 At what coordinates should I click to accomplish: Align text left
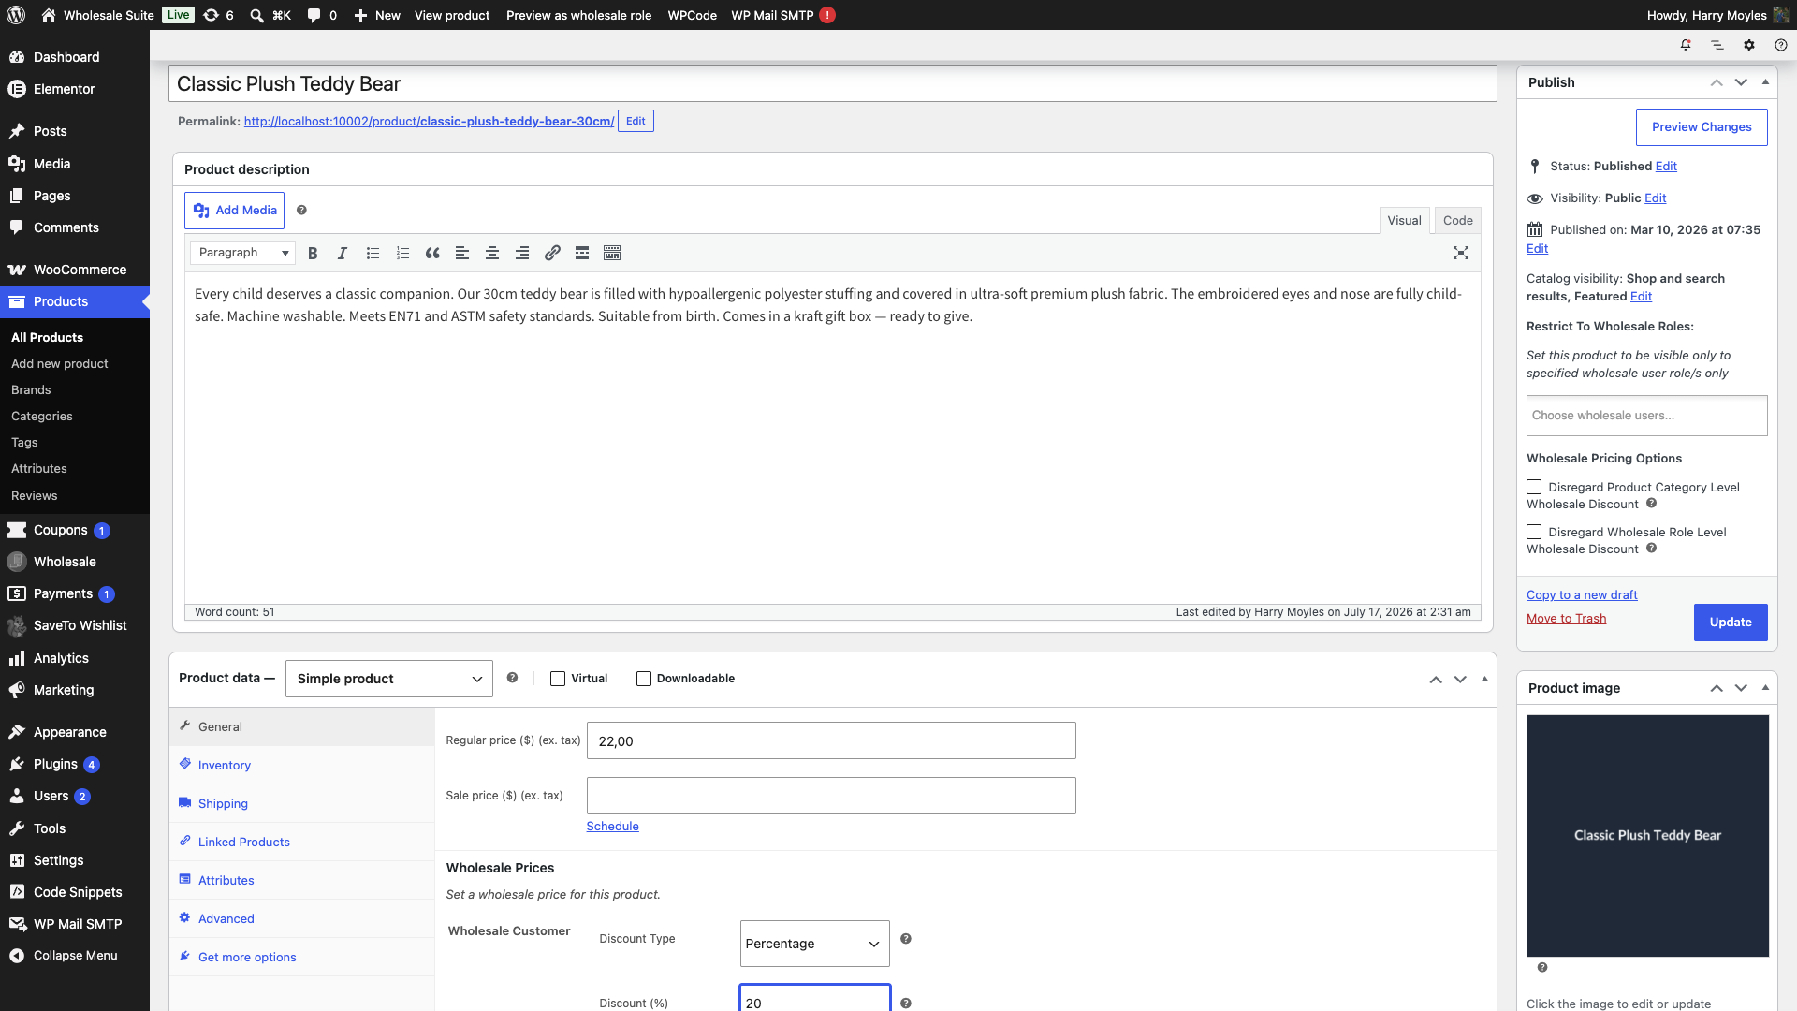(462, 253)
